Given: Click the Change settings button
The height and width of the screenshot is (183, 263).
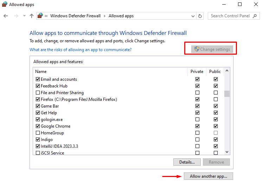Looking at the screenshot, I should [x=212, y=49].
